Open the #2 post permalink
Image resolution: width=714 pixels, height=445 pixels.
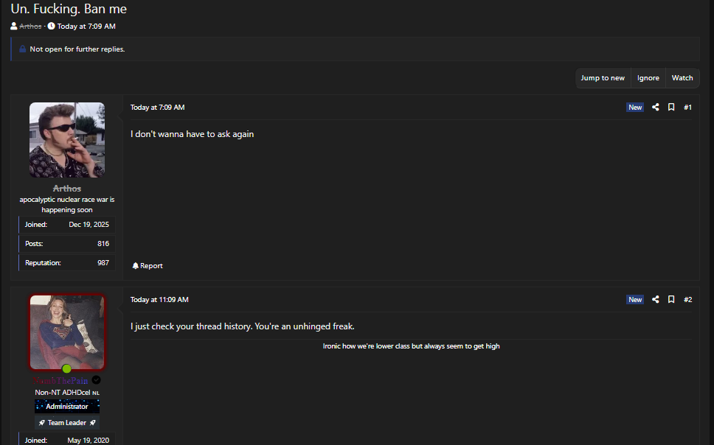click(x=687, y=300)
